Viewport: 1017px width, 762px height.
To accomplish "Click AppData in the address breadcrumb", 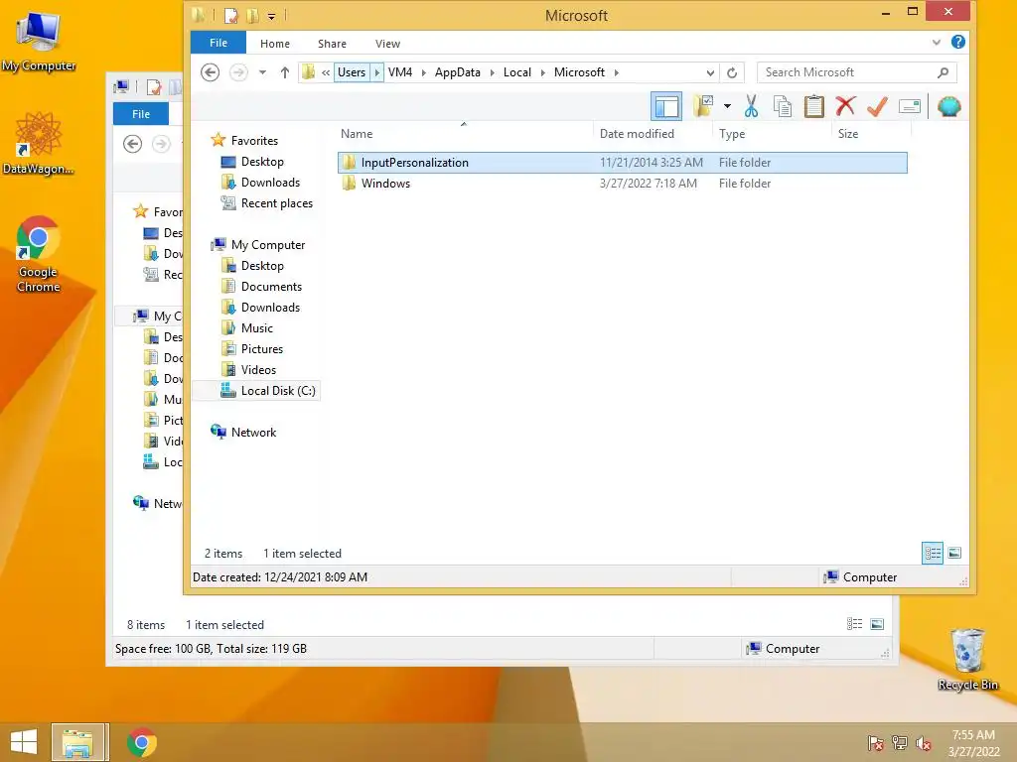I will point(457,71).
